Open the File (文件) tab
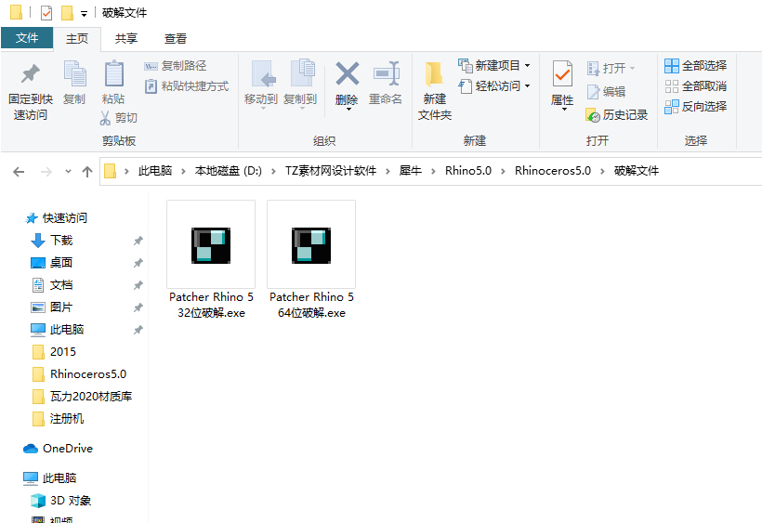Image resolution: width=762 pixels, height=523 pixels. click(27, 38)
